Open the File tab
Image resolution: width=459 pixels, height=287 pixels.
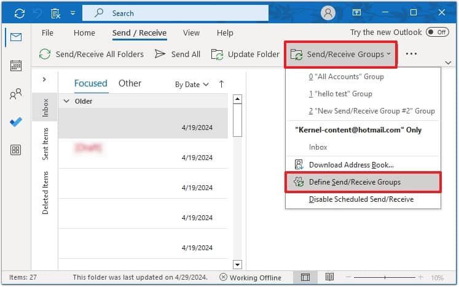47,33
